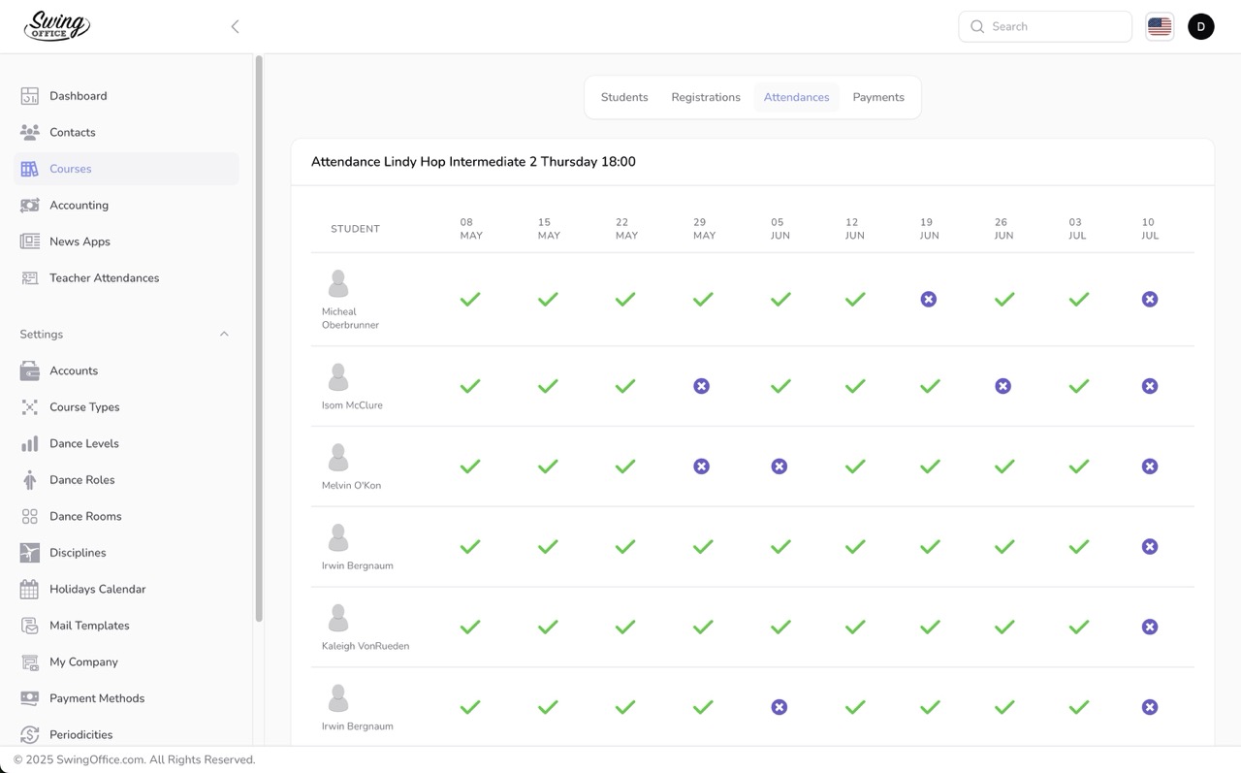
Task: Open Teacher Attendances icon
Action: [30, 278]
